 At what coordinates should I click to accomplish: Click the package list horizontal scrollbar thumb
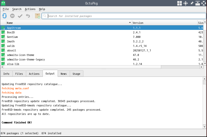pyautogui.click(x=82, y=67)
